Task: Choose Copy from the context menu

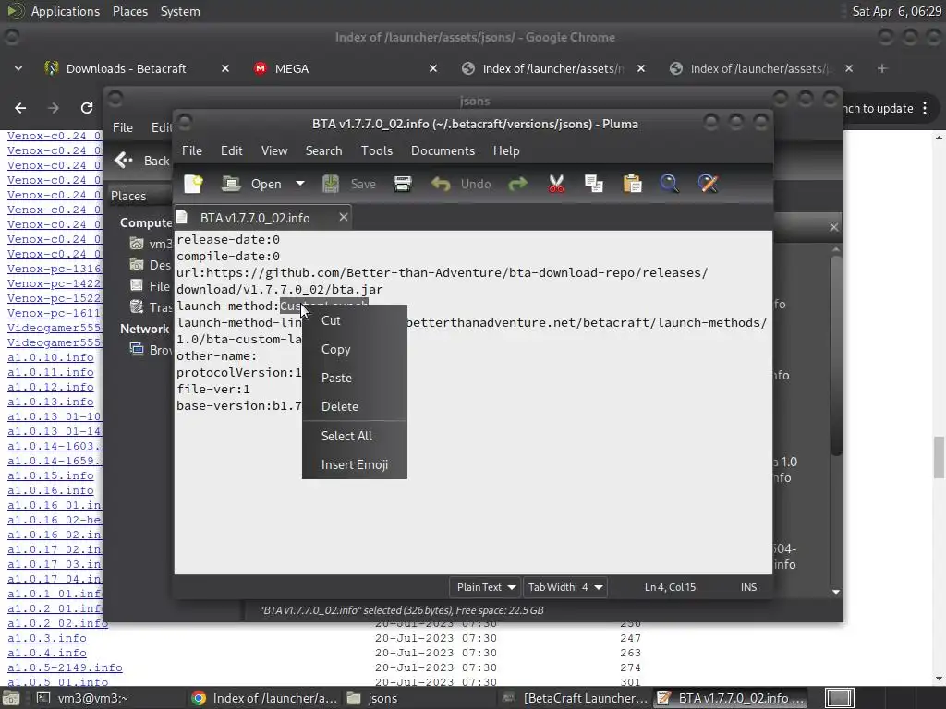Action: (x=354, y=349)
